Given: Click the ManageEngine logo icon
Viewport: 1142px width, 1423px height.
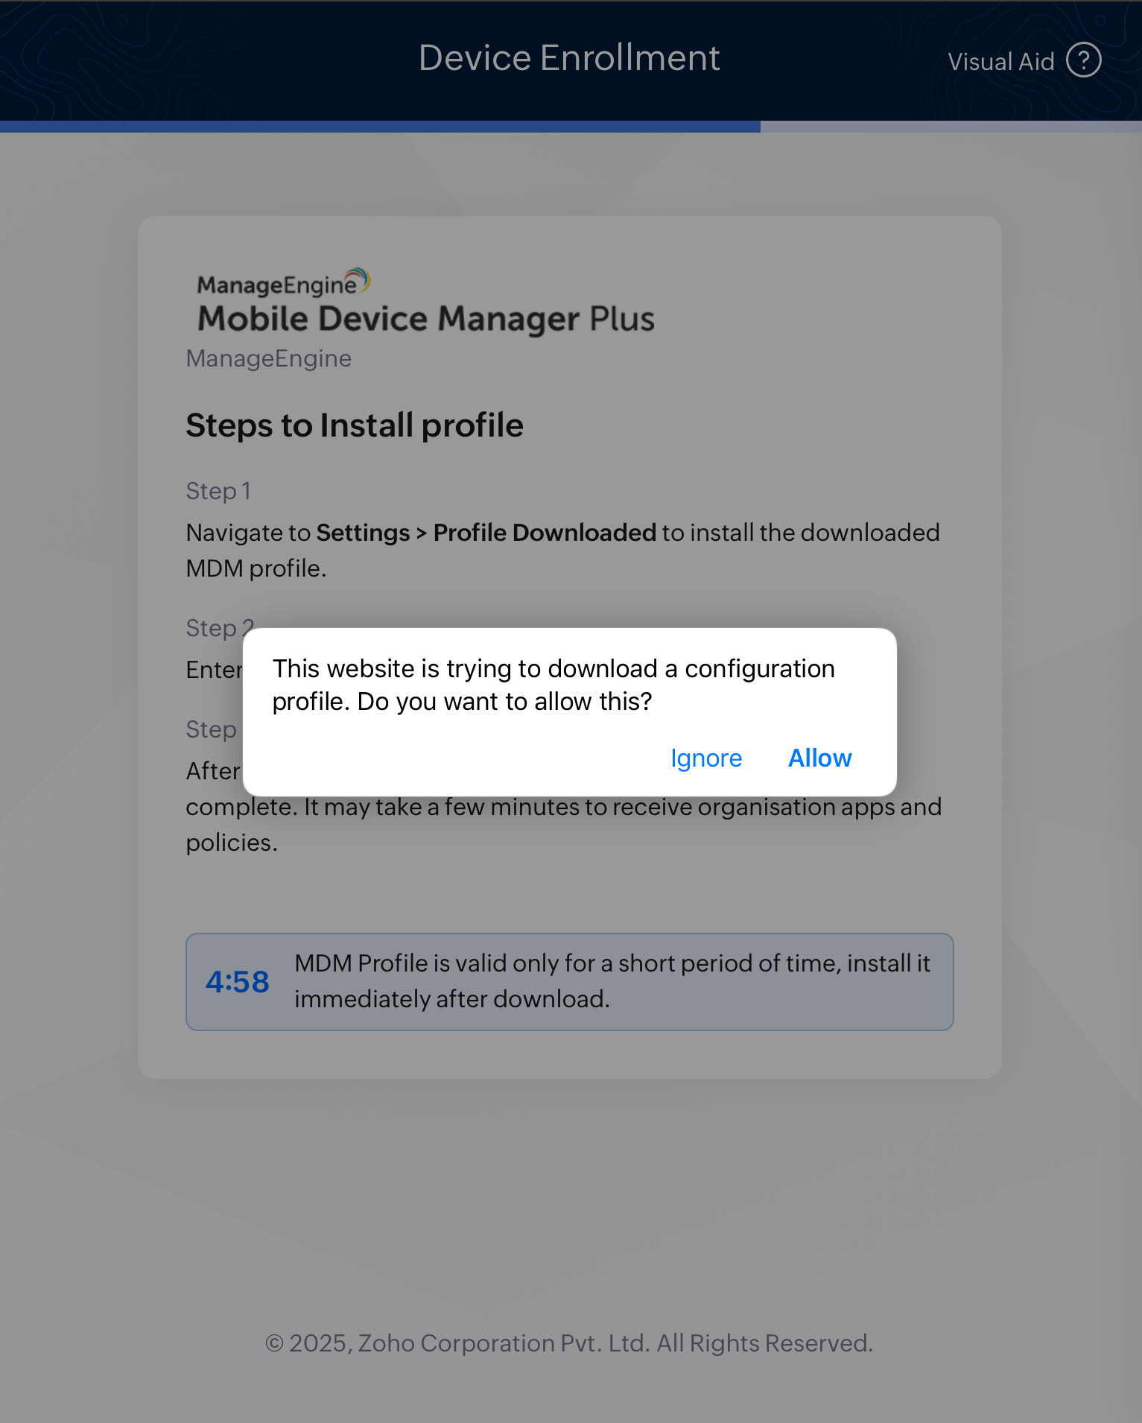Looking at the screenshot, I should (283, 282).
